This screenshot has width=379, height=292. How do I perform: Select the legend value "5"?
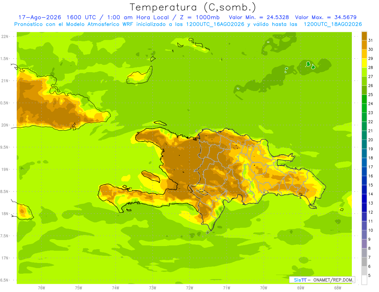370,275
